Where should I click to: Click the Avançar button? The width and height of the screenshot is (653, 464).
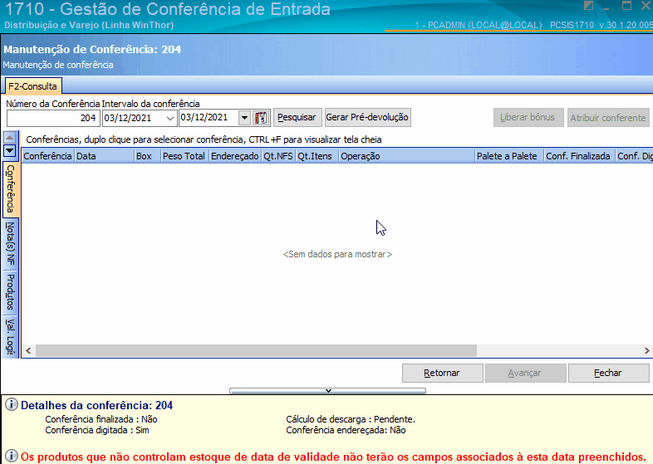(x=525, y=373)
